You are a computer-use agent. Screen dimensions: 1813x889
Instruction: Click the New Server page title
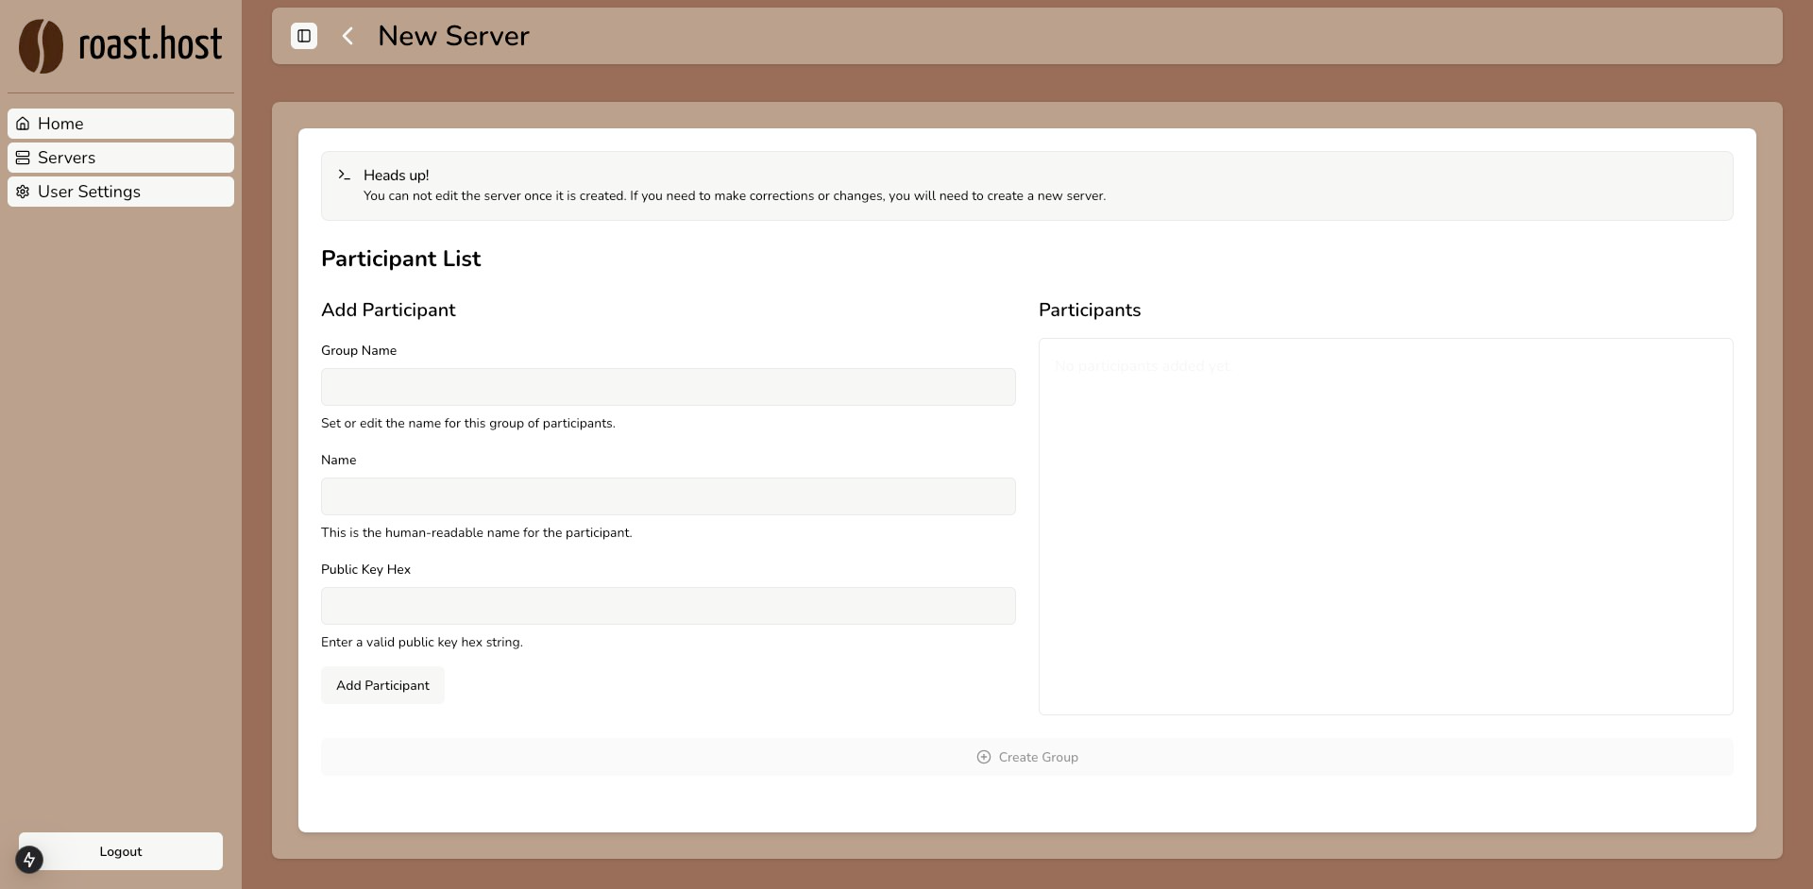[x=453, y=36]
